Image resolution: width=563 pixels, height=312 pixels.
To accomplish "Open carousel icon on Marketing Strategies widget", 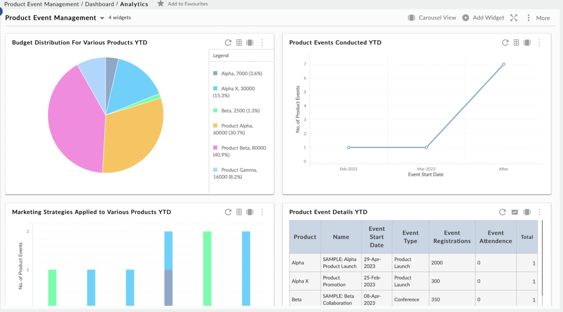I will (x=250, y=212).
